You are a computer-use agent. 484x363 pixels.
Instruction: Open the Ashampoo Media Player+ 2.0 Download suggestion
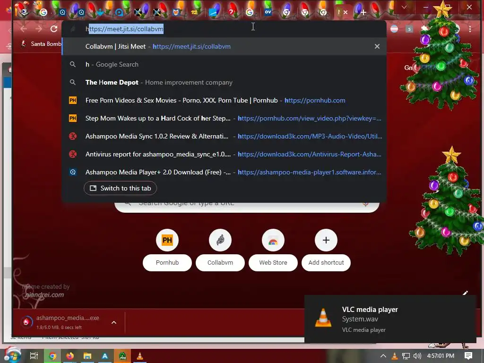[x=224, y=172]
